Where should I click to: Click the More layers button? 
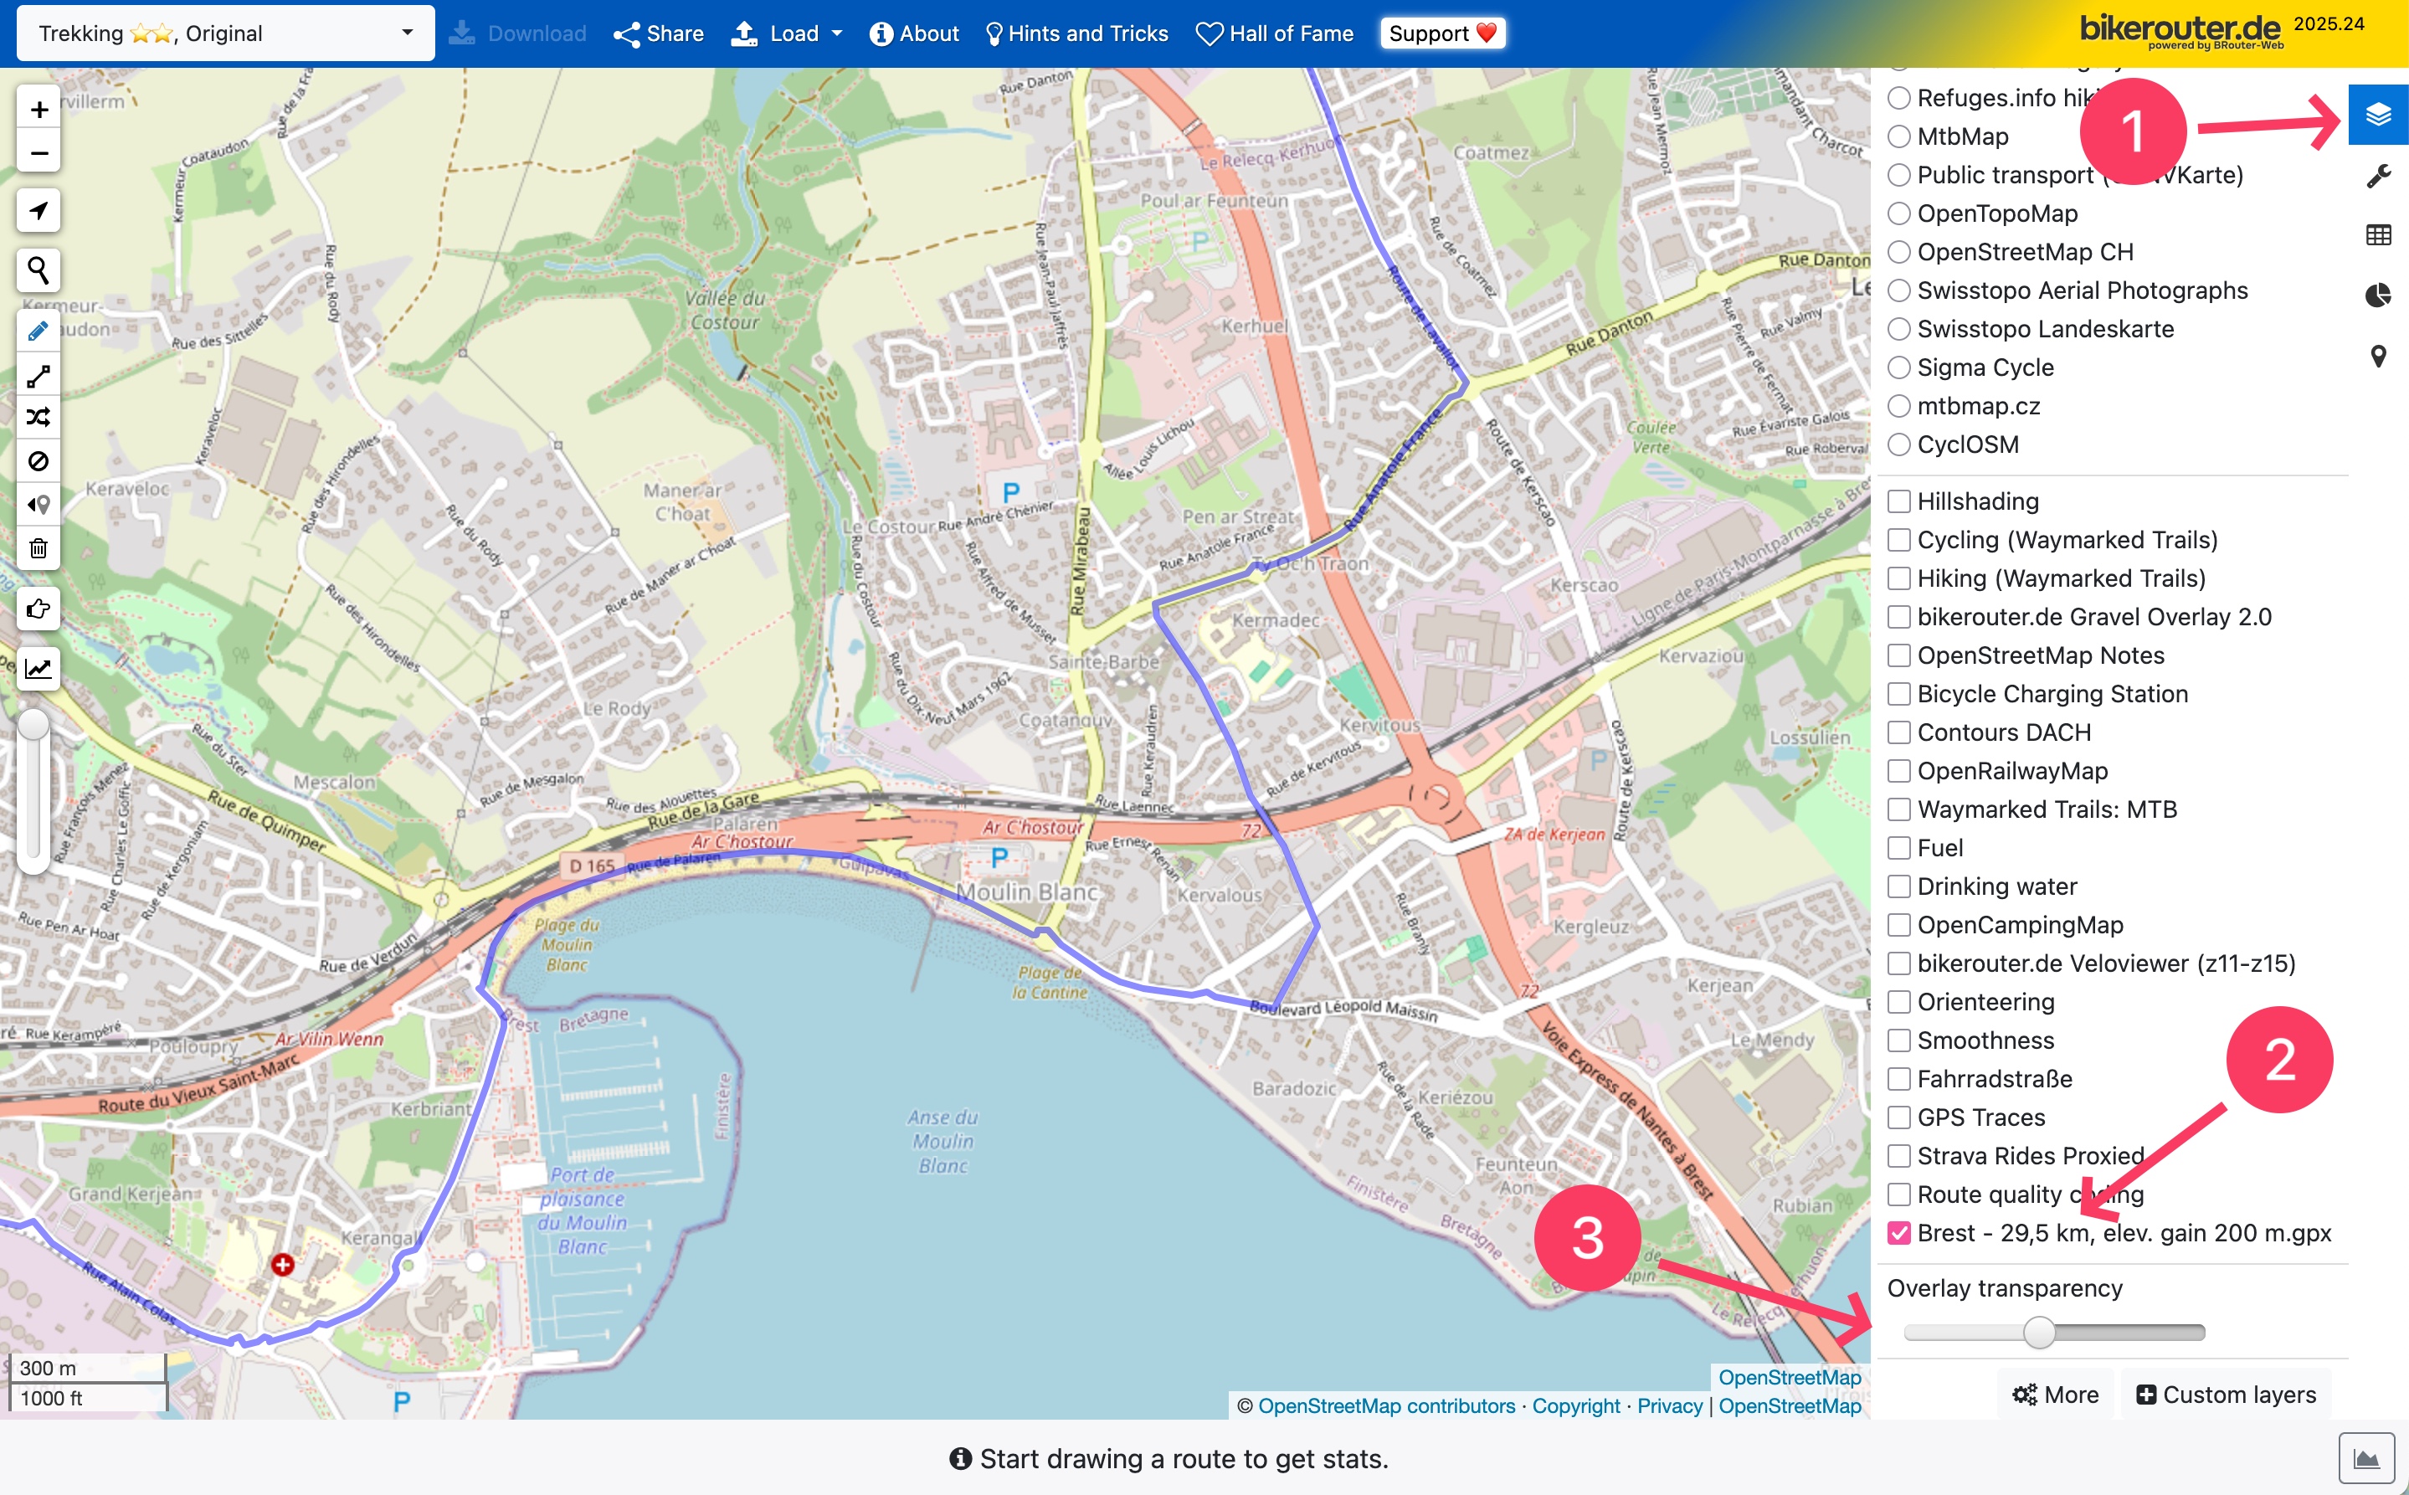(2055, 1395)
